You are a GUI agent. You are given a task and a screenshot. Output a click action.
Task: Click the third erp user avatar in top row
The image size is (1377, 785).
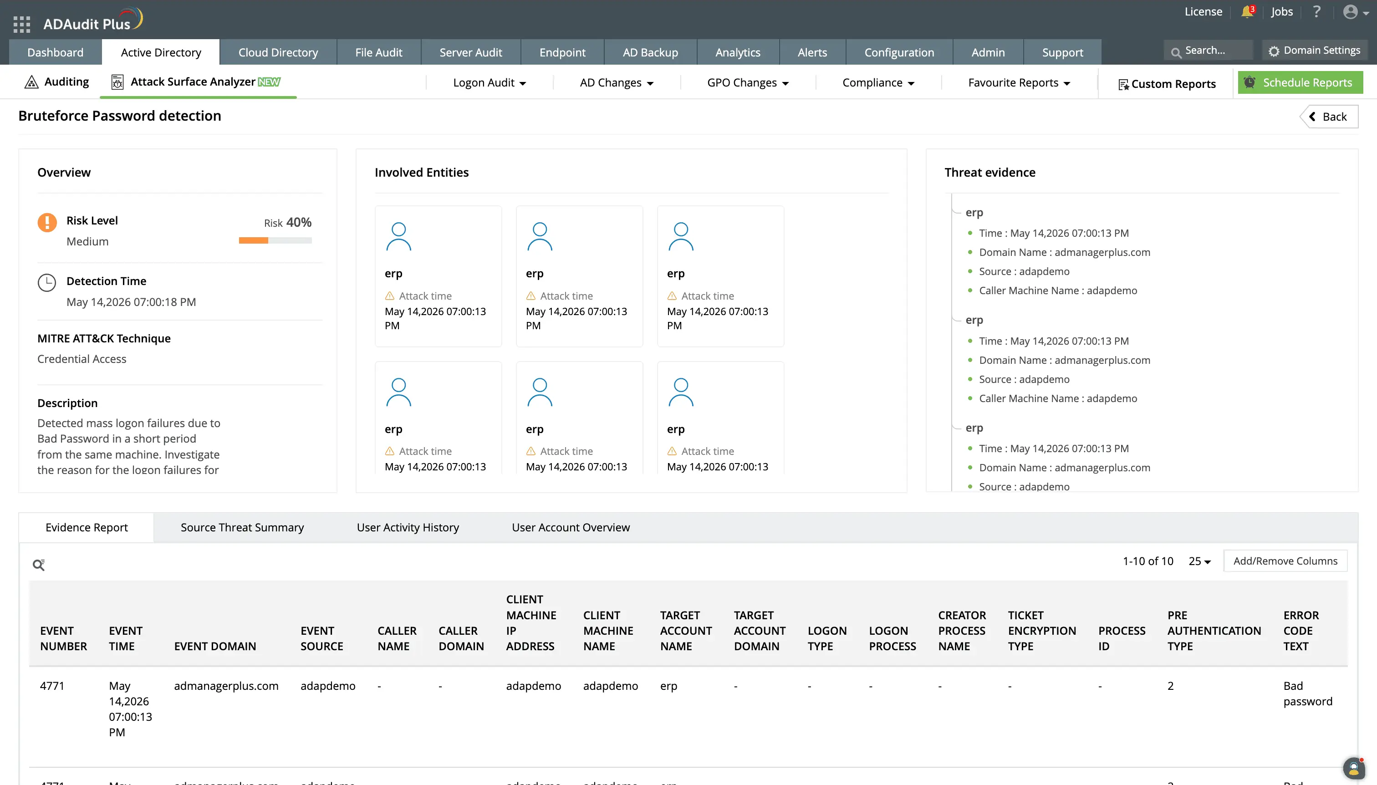(x=681, y=236)
